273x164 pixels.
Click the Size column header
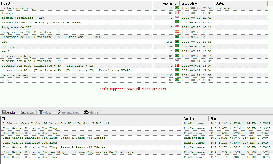click(241, 119)
